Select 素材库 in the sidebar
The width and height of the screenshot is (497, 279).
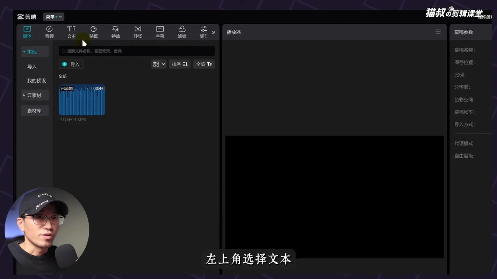point(35,110)
